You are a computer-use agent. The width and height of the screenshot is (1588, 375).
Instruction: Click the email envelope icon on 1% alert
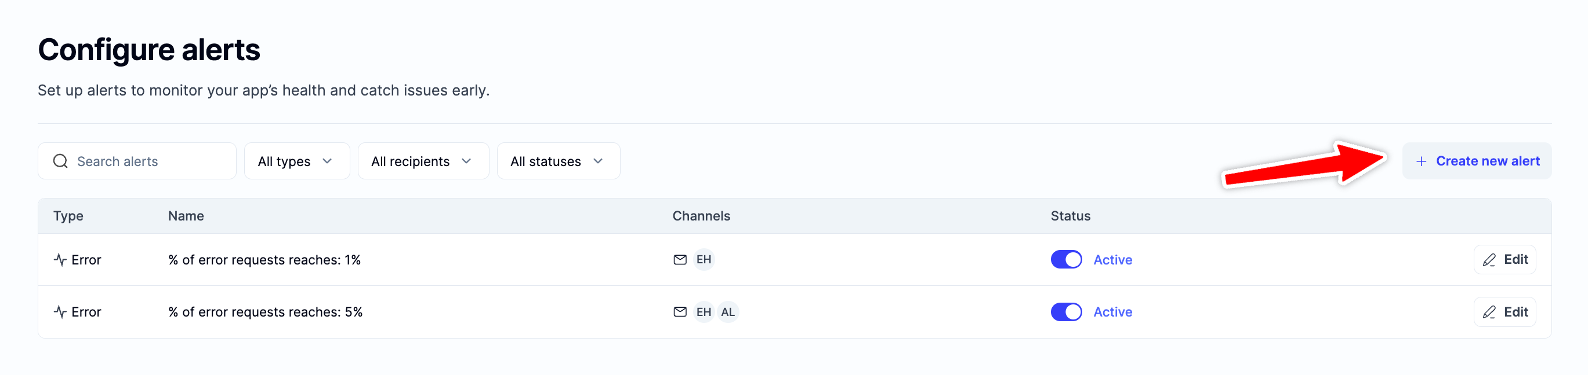[x=679, y=259]
